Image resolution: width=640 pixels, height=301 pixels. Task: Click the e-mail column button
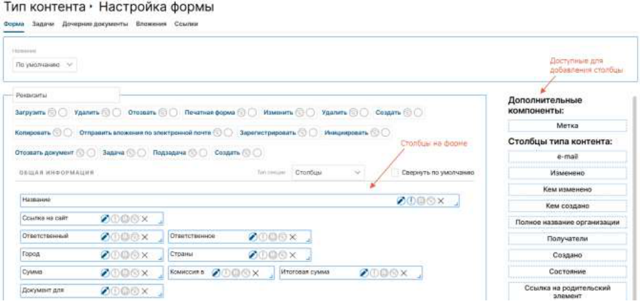click(x=568, y=157)
